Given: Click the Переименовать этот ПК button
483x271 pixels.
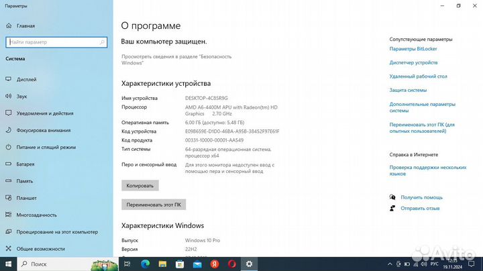Looking at the screenshot, I should (154, 205).
